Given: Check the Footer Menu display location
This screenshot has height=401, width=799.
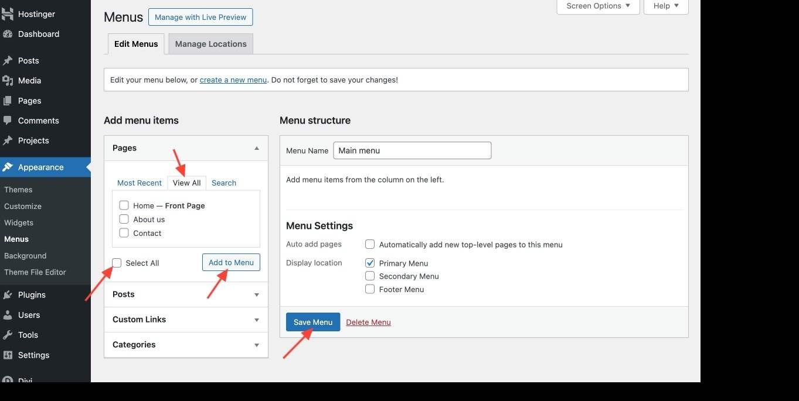Looking at the screenshot, I should [370, 289].
